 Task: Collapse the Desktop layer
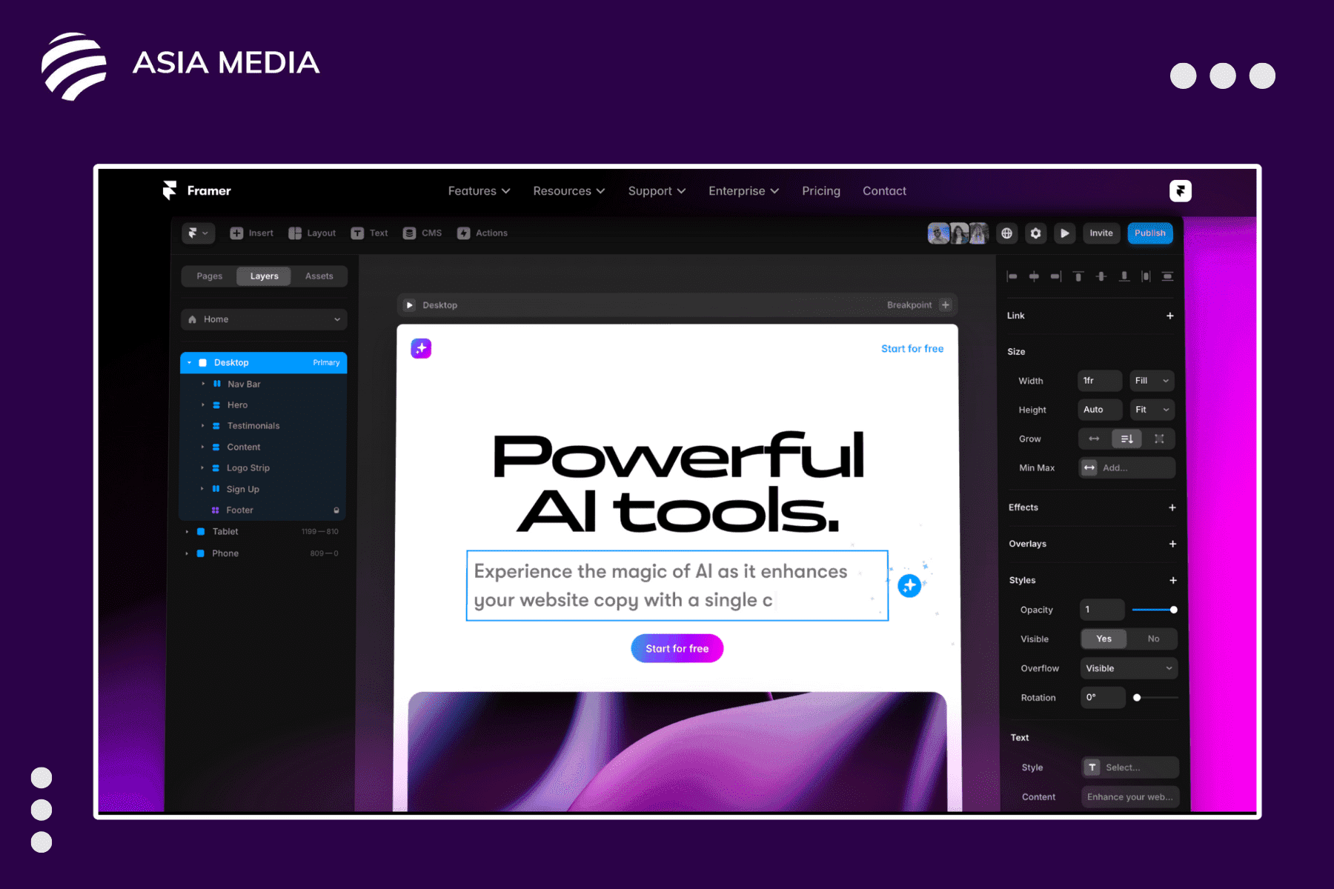[x=190, y=363]
